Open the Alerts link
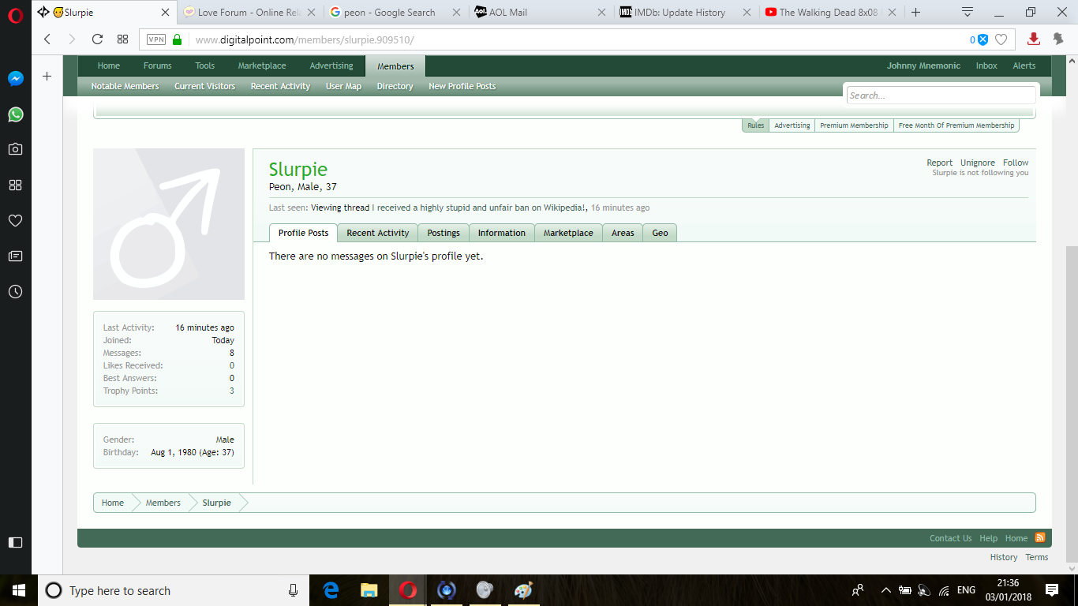Screen dimensions: 1078x606 click(x=1024, y=65)
